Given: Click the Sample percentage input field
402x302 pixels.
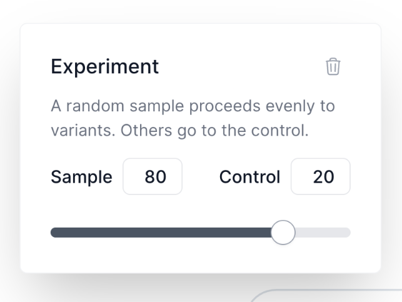Looking at the screenshot, I should (153, 176).
